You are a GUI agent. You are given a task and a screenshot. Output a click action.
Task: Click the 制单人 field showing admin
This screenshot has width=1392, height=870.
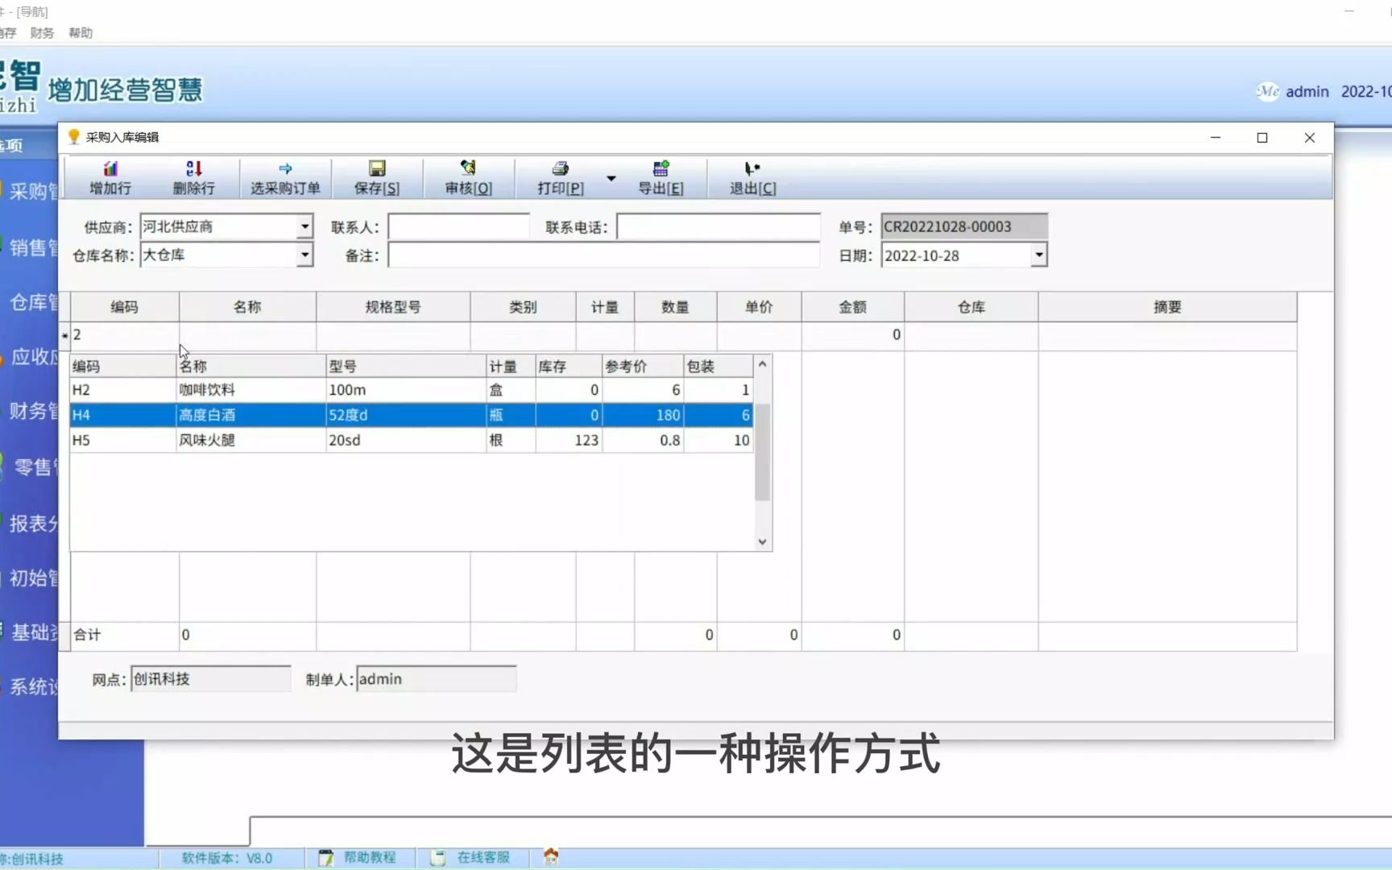coord(436,679)
